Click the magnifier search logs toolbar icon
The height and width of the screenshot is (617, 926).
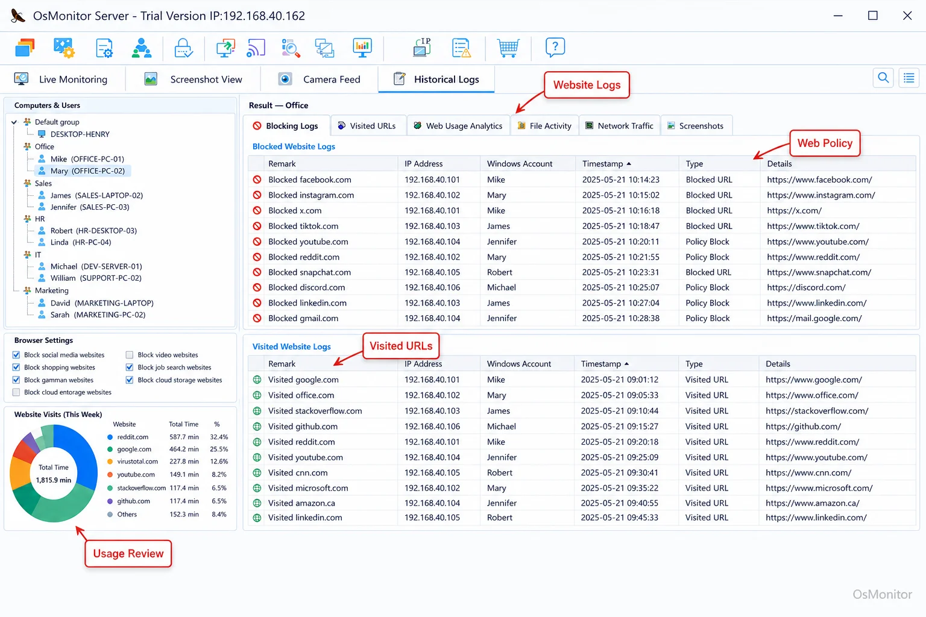291,48
